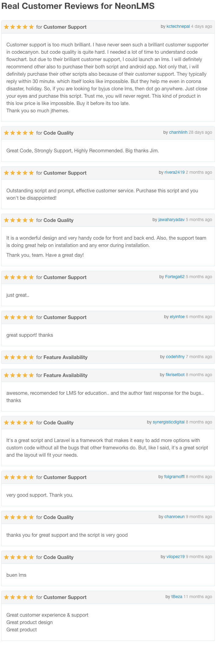
Task: Click the Real Customer Reviews heading
Action: tap(78, 6)
